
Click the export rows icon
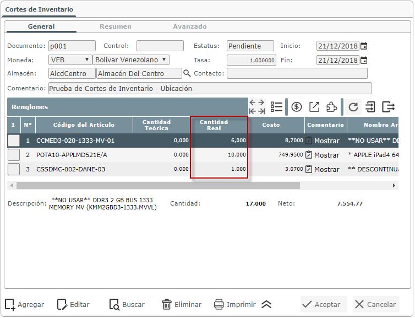tap(389, 107)
